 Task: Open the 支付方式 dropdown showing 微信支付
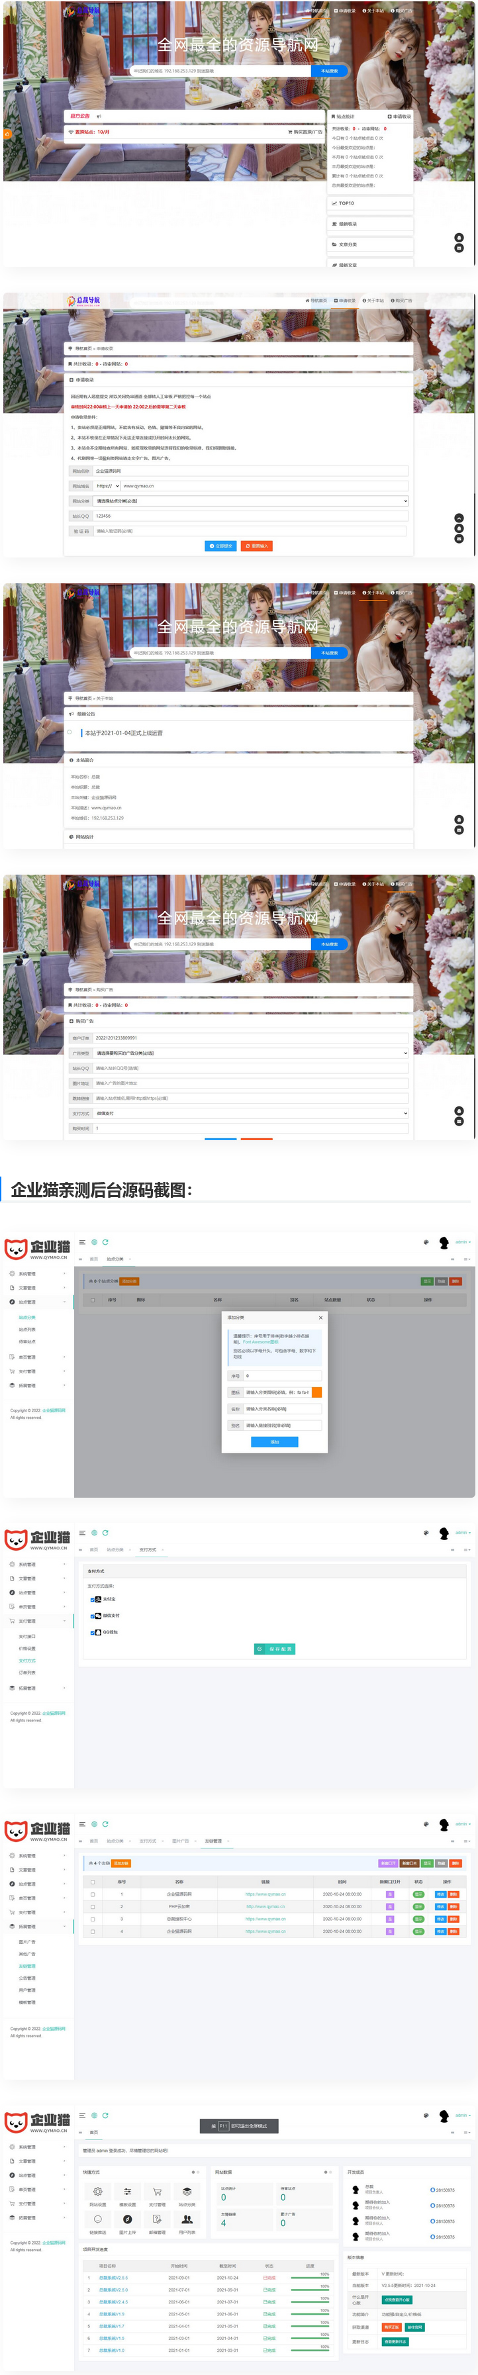[250, 1114]
